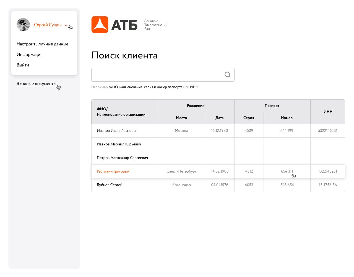Viewport: 354px width, 277px height.
Task: Click passport number 543 654
Action: 287,185
